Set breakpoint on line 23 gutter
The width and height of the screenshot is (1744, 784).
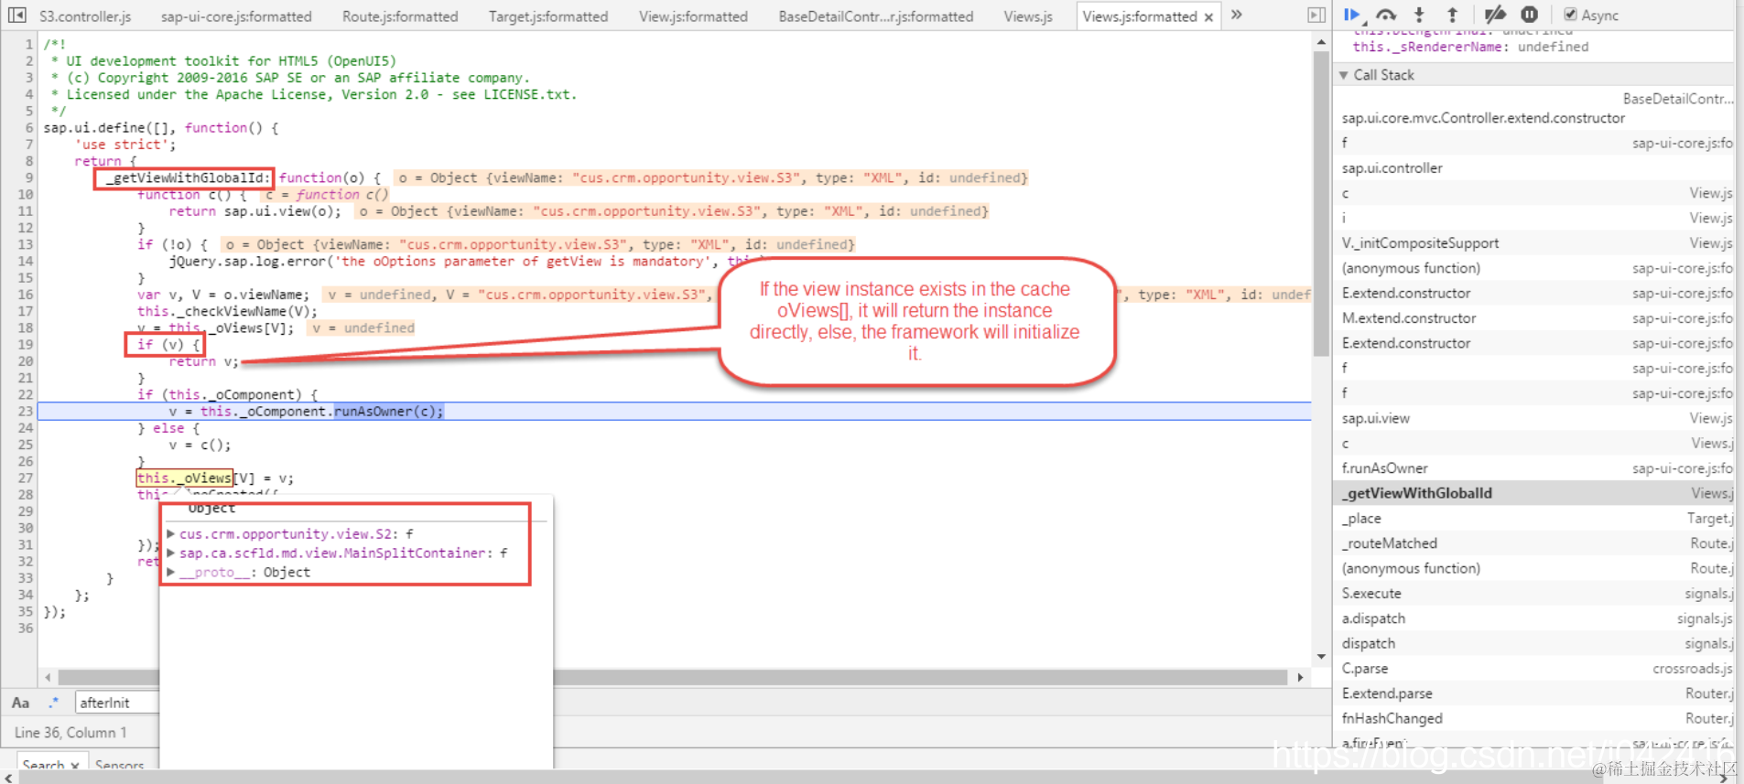point(25,412)
